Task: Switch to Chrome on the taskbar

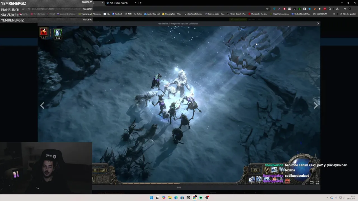Action: pyautogui.click(x=194, y=198)
